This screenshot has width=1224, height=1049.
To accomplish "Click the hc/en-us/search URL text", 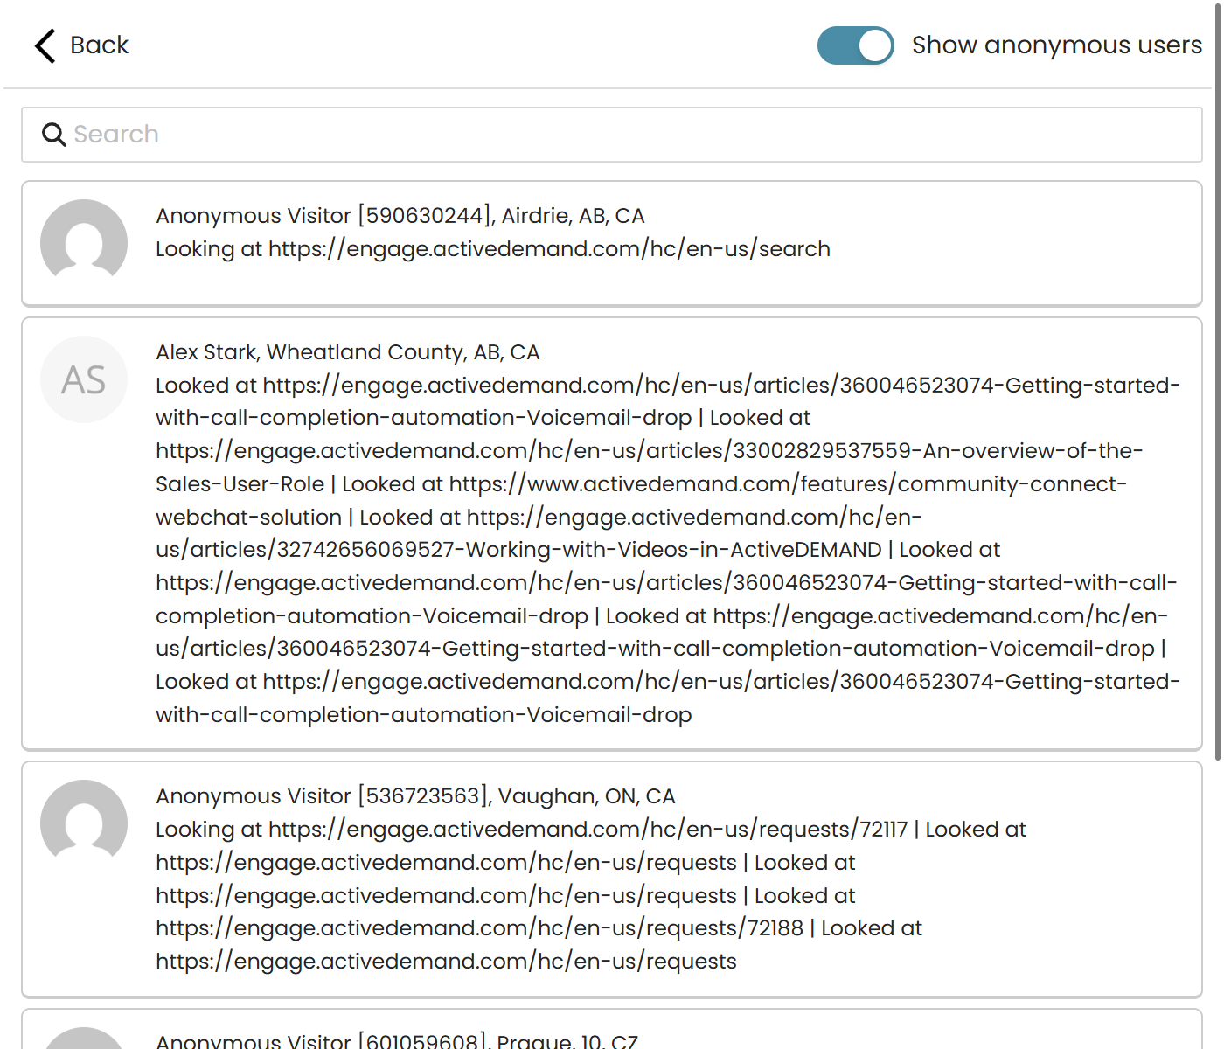I will pyautogui.click(x=549, y=249).
